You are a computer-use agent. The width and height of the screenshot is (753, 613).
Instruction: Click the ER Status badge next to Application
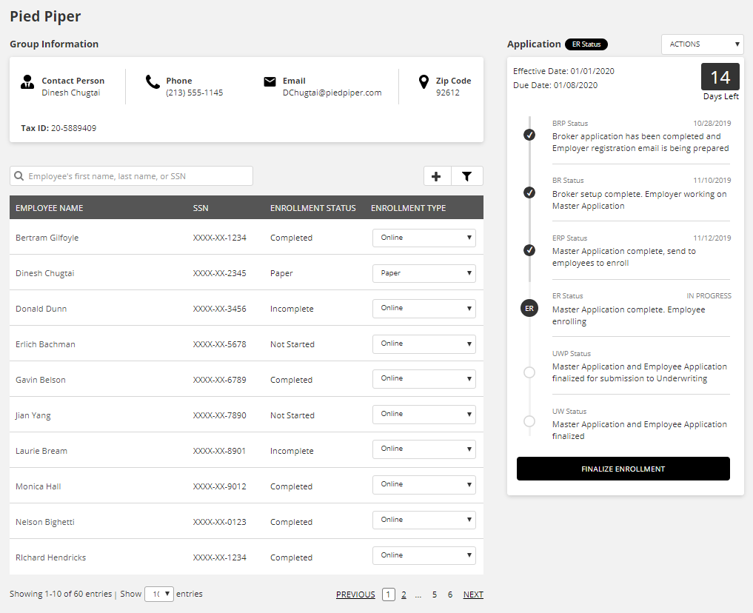pyautogui.click(x=586, y=44)
